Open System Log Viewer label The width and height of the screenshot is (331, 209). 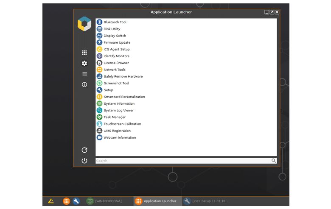(119, 110)
